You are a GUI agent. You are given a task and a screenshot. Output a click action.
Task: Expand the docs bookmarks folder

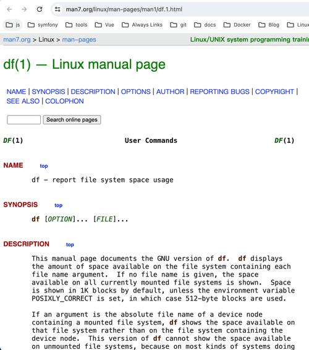(205, 25)
